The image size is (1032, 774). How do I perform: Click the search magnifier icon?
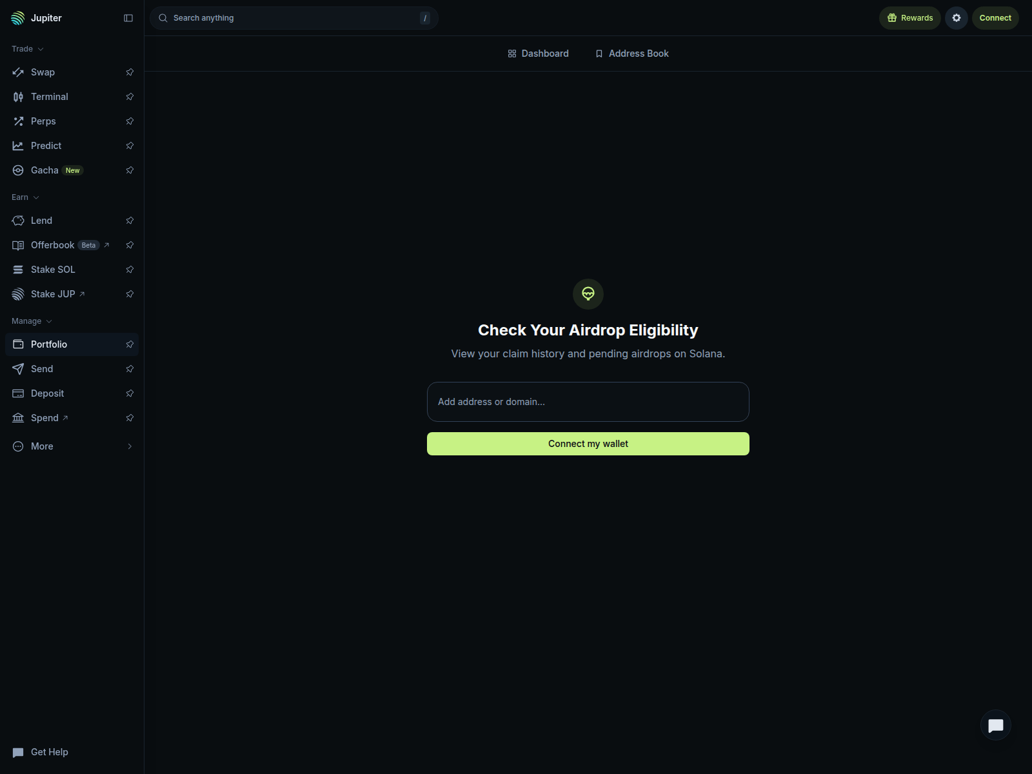pos(163,18)
